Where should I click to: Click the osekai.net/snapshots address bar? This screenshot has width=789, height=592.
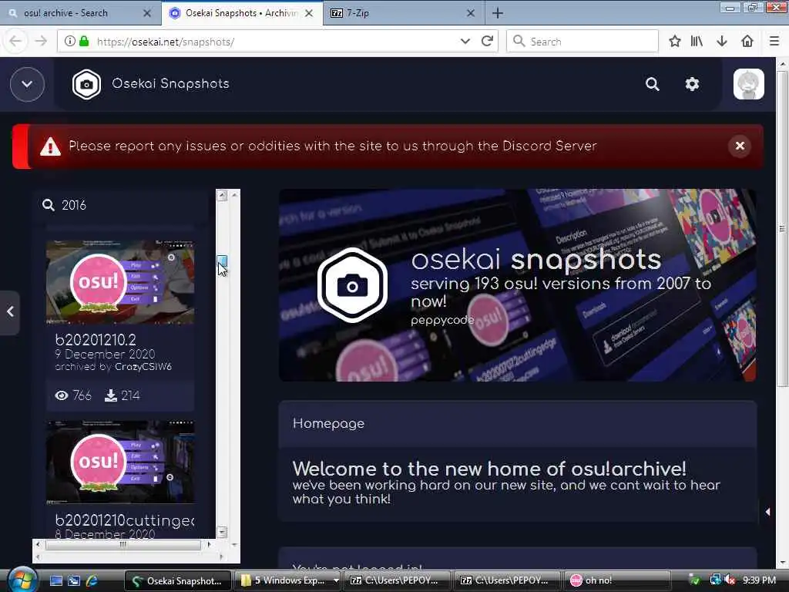click(x=277, y=42)
